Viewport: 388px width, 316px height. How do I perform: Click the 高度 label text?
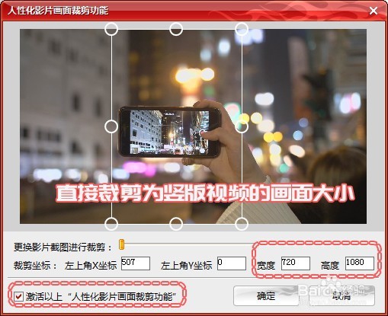330,266
